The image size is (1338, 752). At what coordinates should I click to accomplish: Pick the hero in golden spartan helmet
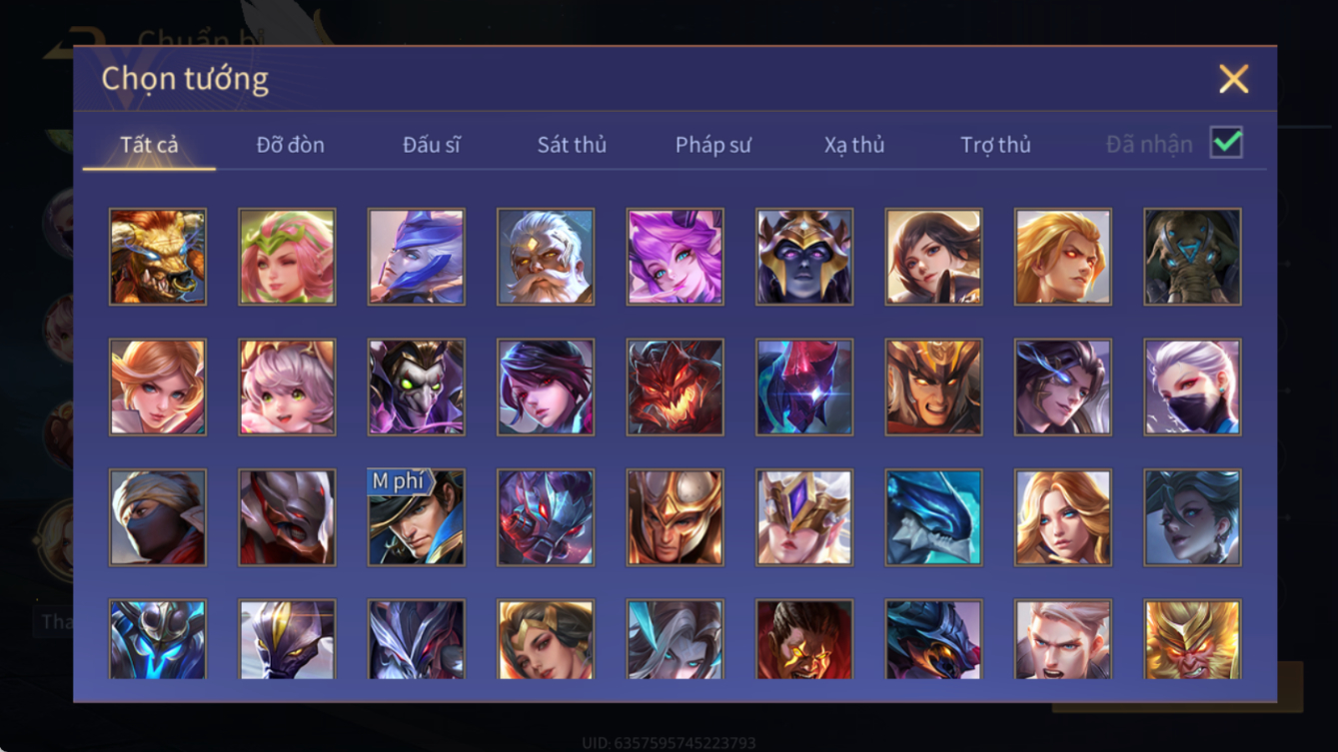pos(674,517)
